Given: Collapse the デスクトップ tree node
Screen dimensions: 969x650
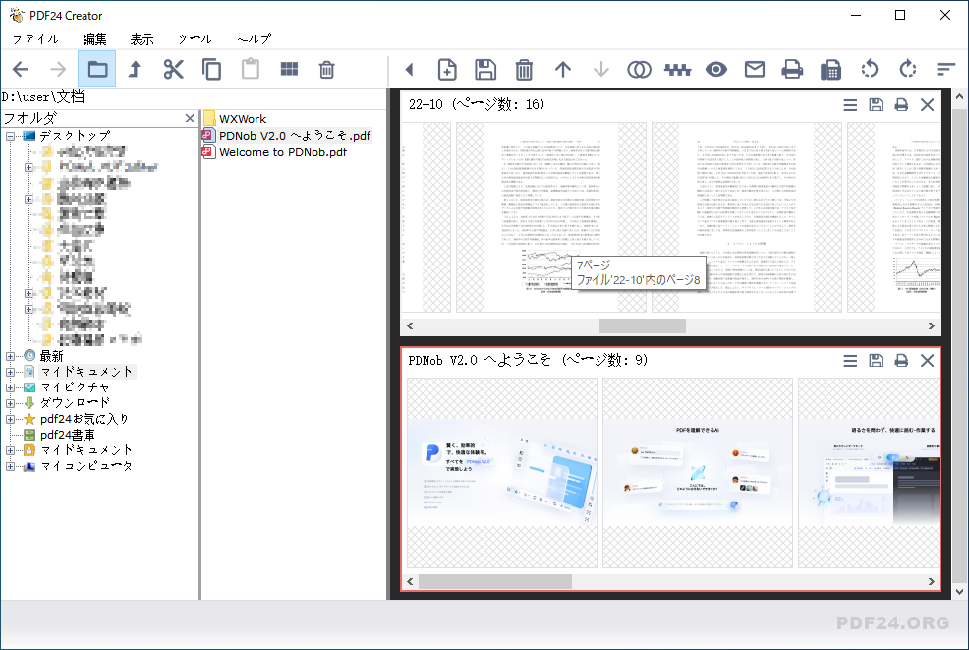Looking at the screenshot, I should click(x=11, y=136).
